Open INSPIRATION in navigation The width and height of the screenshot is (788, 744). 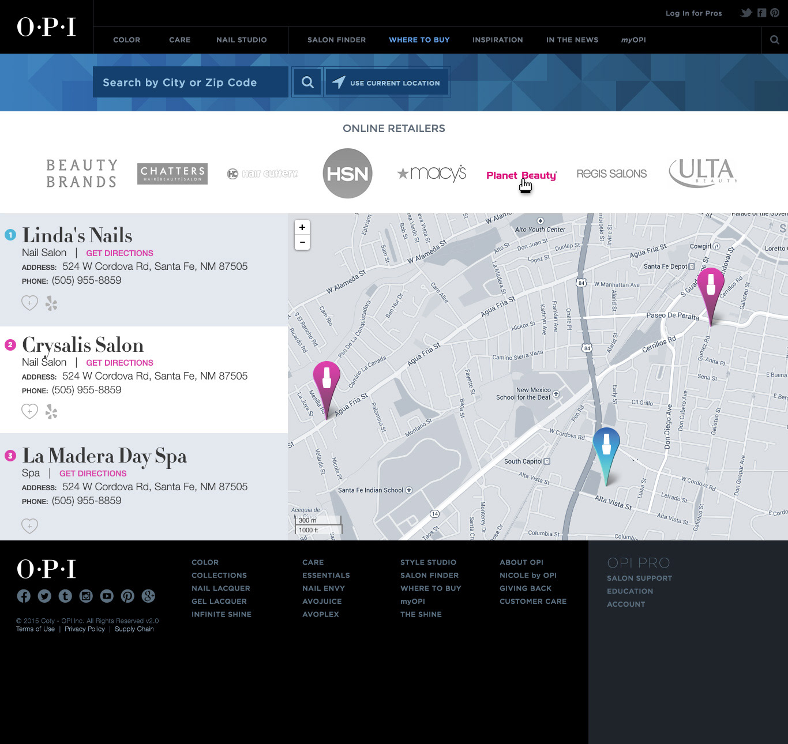(498, 40)
